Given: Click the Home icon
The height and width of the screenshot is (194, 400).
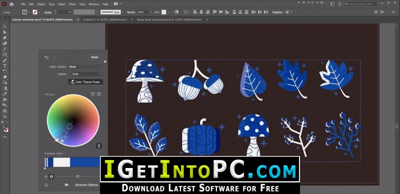Looking at the screenshot, I should click(11, 4).
